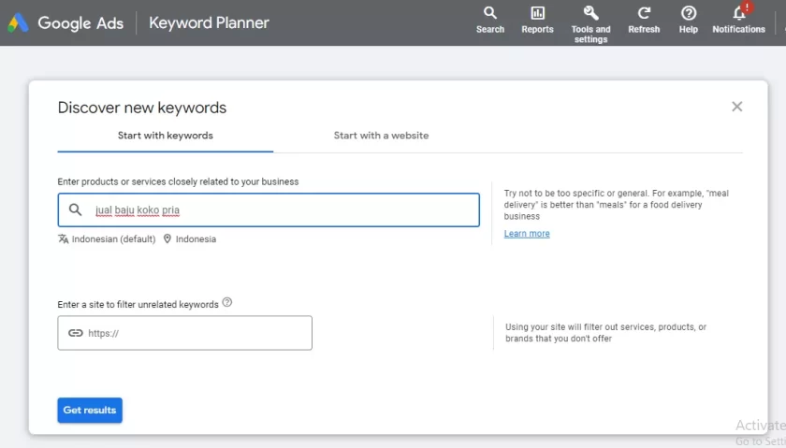
Task: Open the Reports menu
Action: coord(537,20)
